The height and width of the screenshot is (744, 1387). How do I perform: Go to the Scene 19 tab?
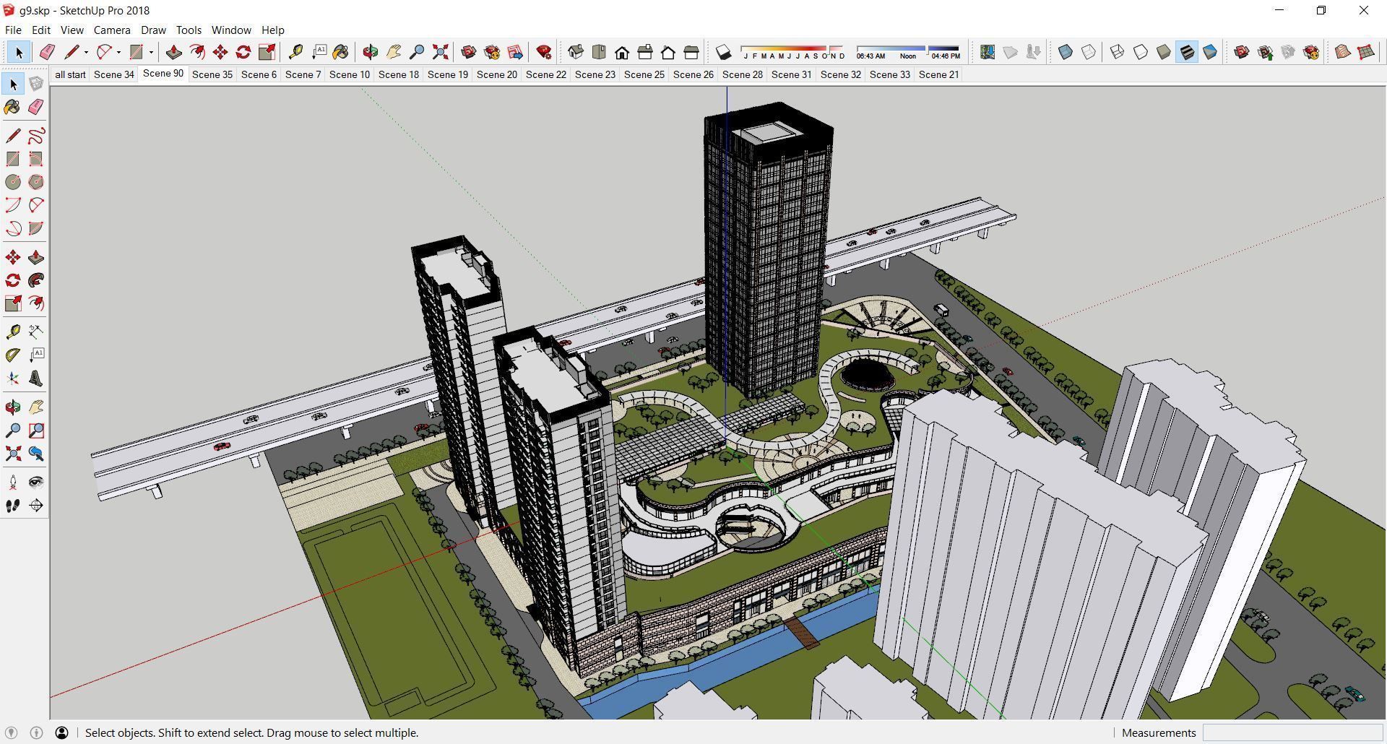(x=448, y=74)
